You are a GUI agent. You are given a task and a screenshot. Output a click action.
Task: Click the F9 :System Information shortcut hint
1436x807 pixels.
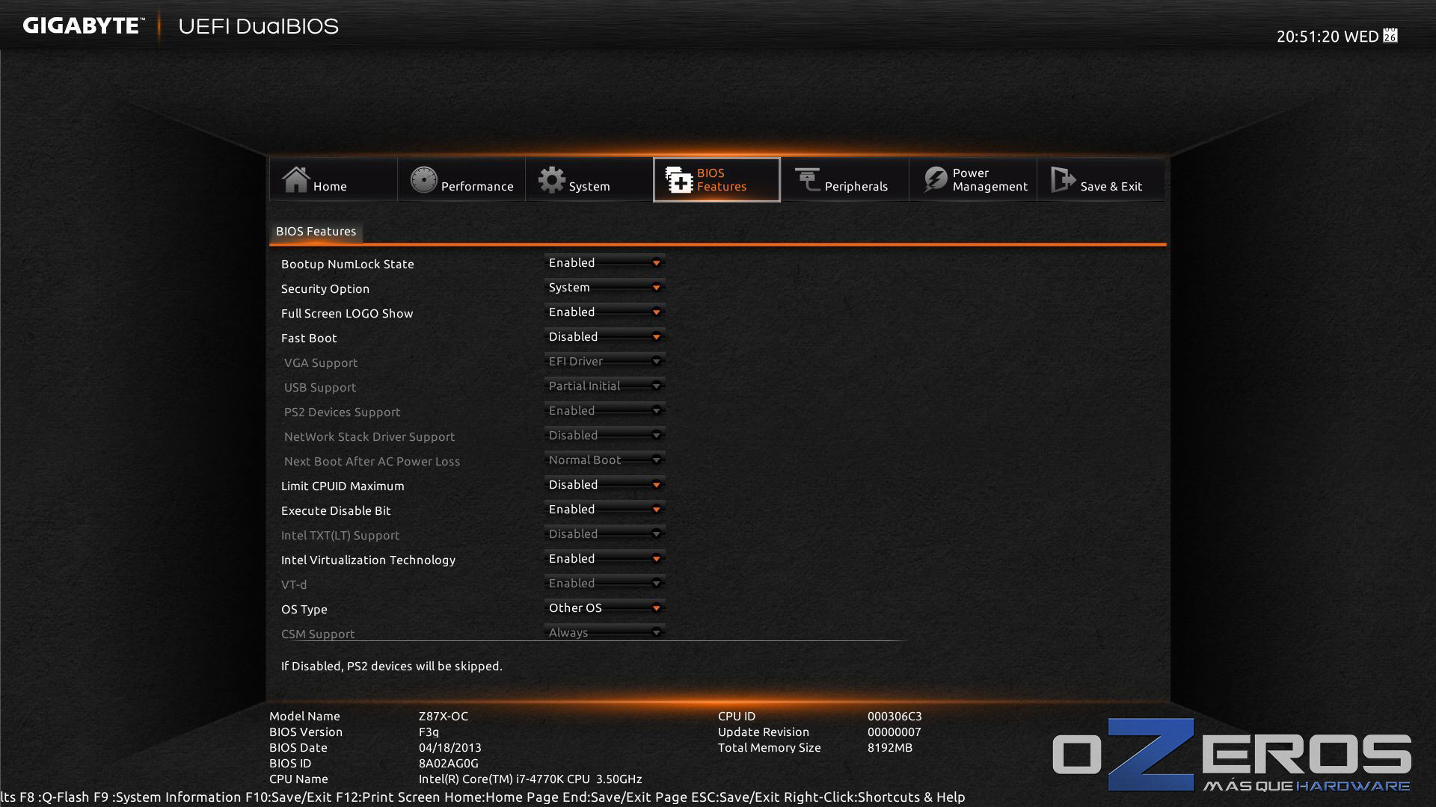pos(168,797)
